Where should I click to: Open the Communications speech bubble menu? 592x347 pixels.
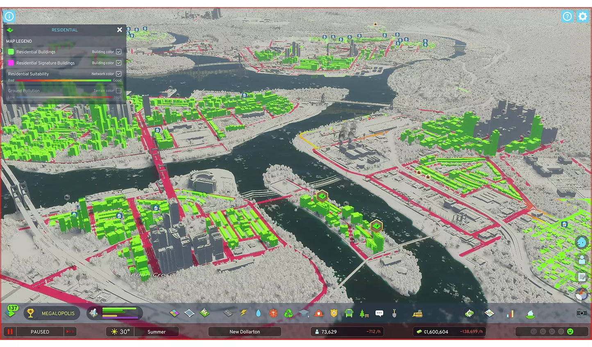click(x=379, y=314)
